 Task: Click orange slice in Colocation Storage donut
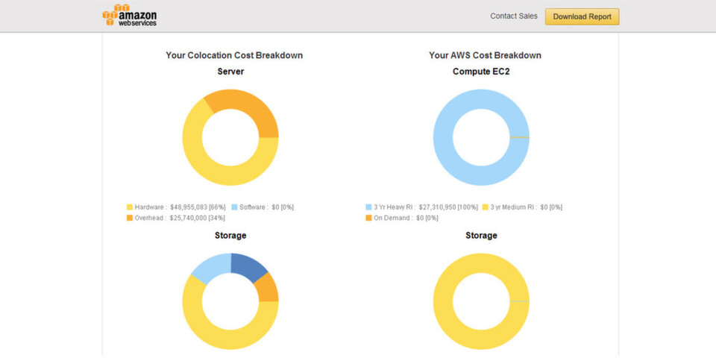click(267, 289)
